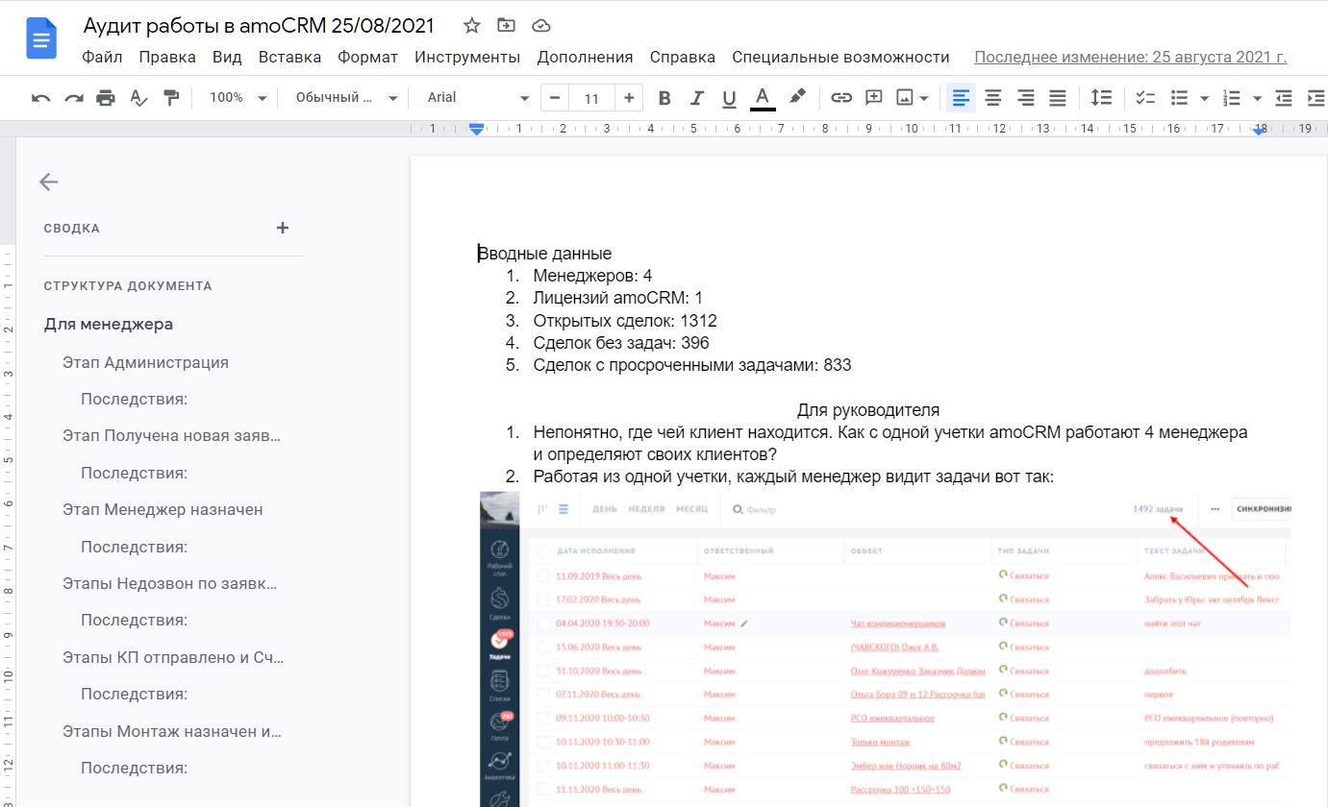
Task: Toggle Underline formatting
Action: 729,98
